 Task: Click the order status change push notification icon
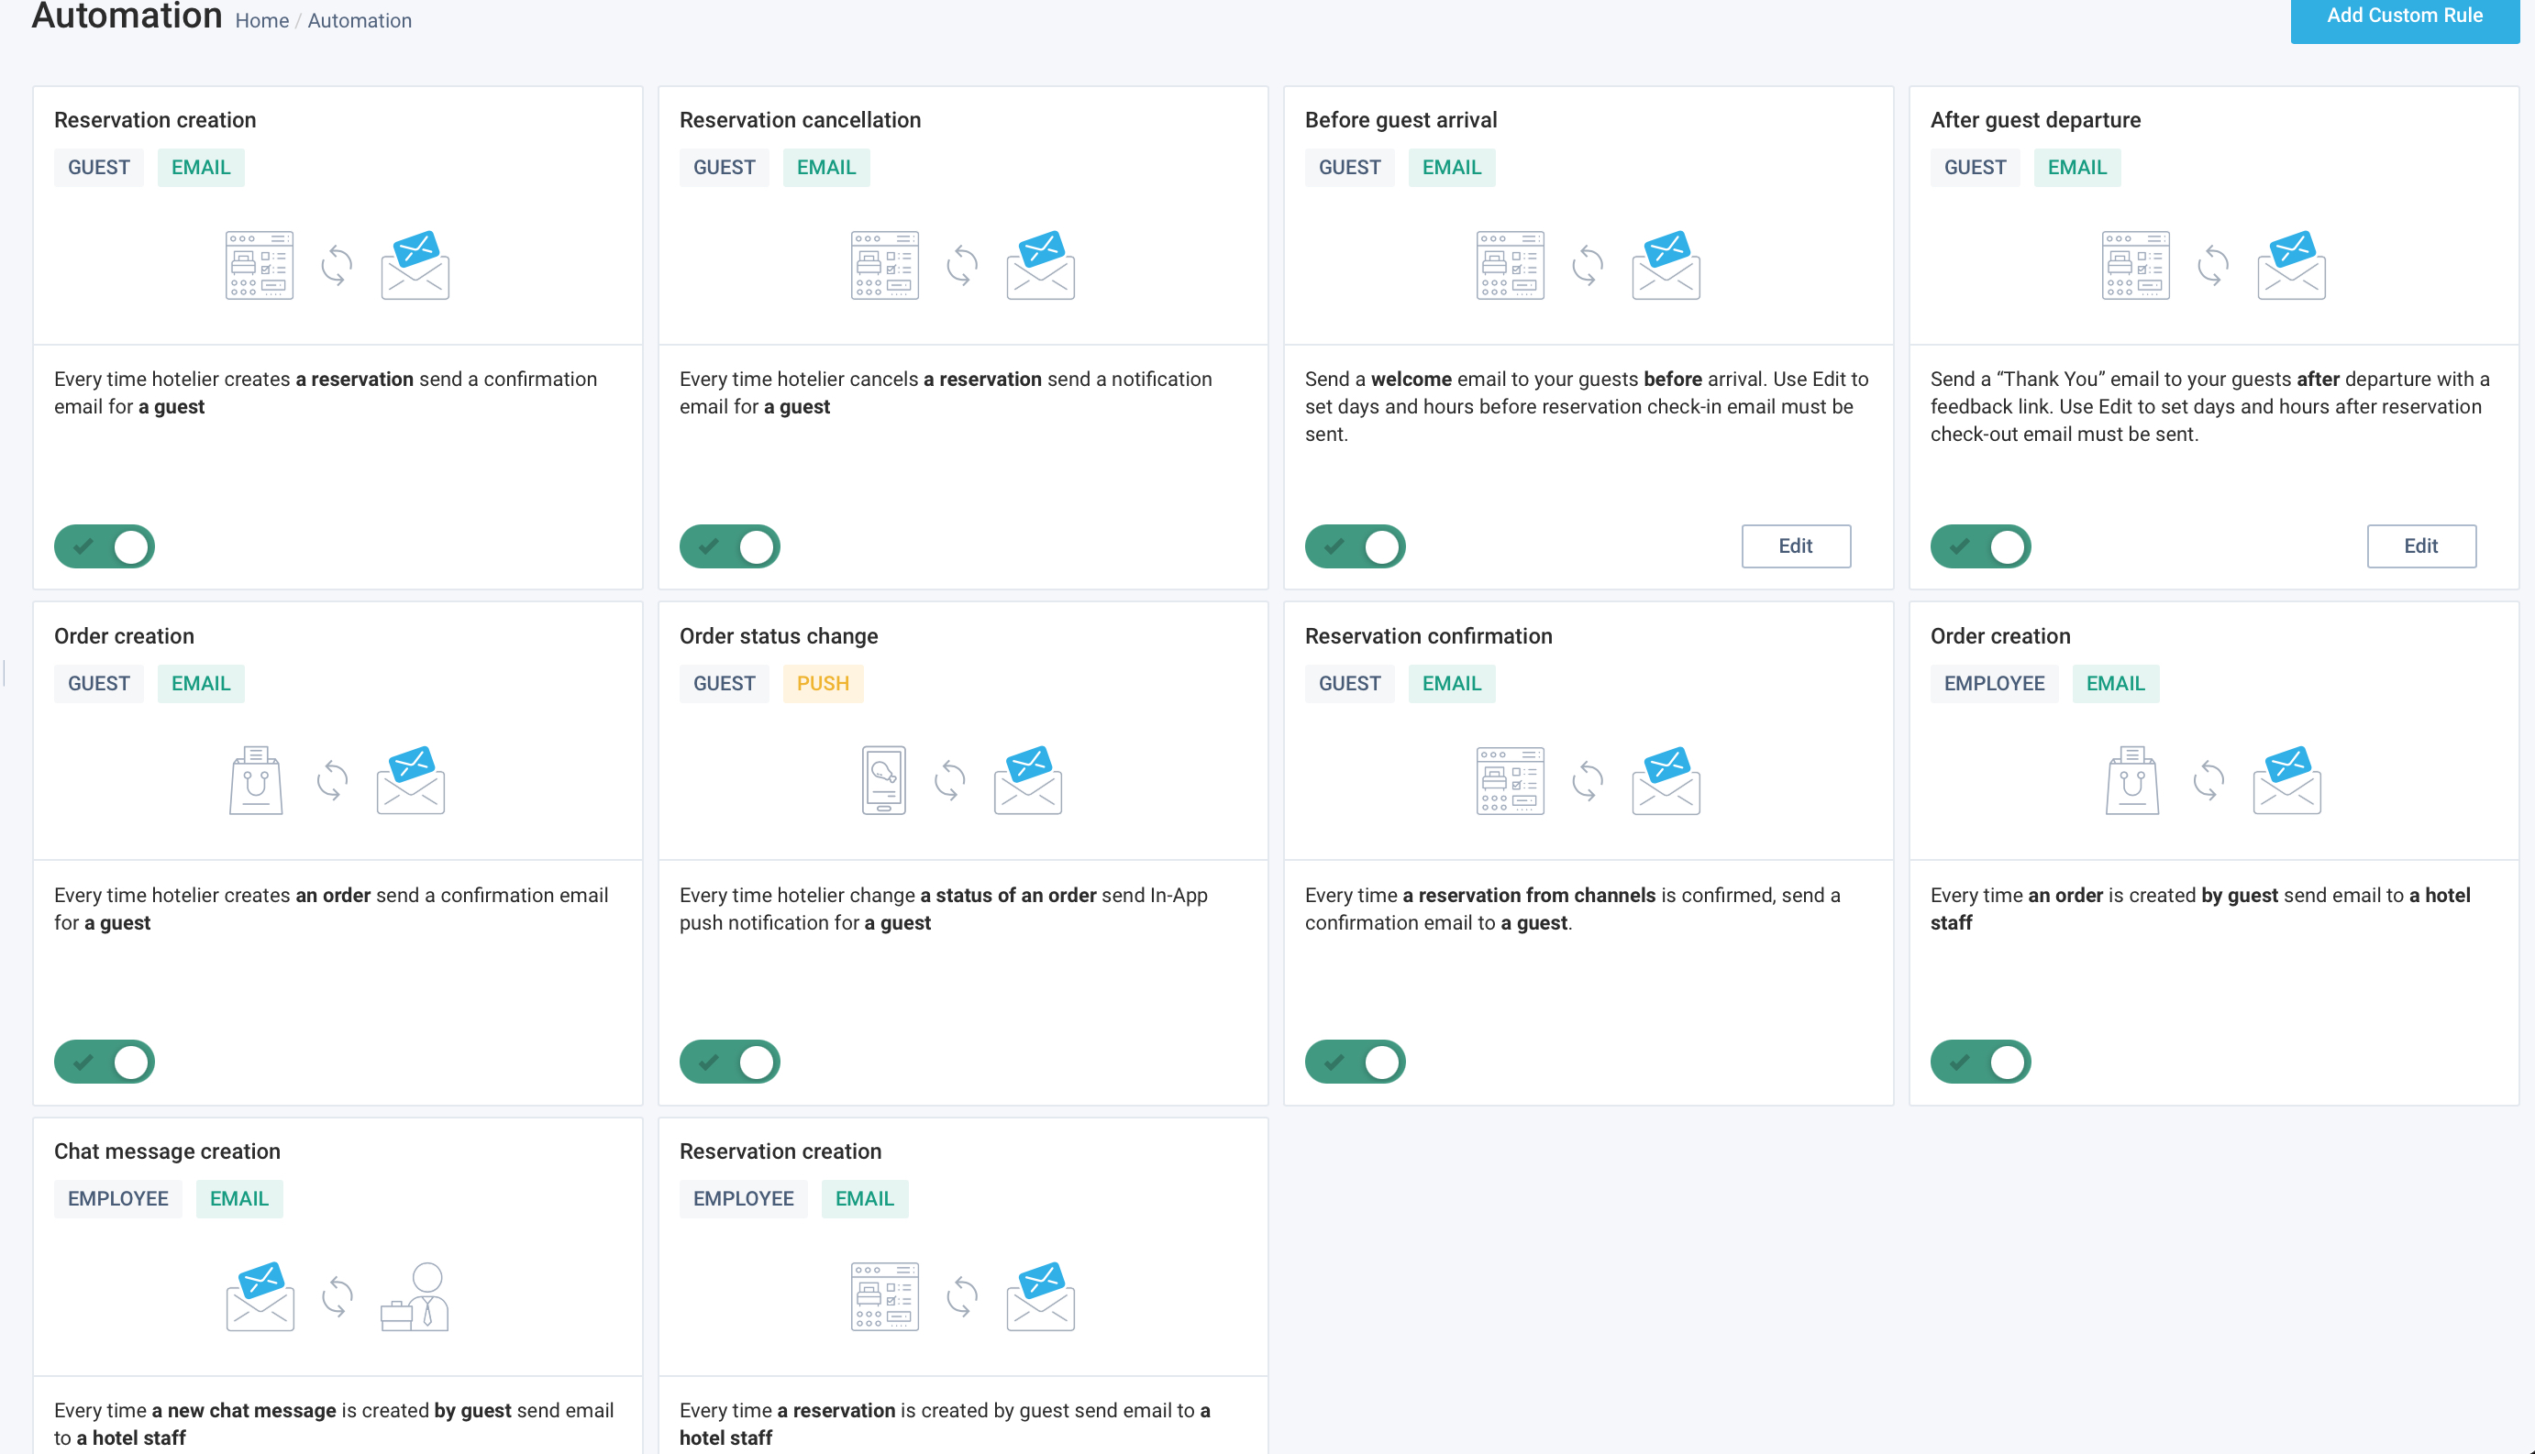pos(882,780)
